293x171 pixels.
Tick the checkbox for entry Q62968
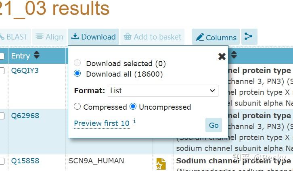(x=2, y=116)
